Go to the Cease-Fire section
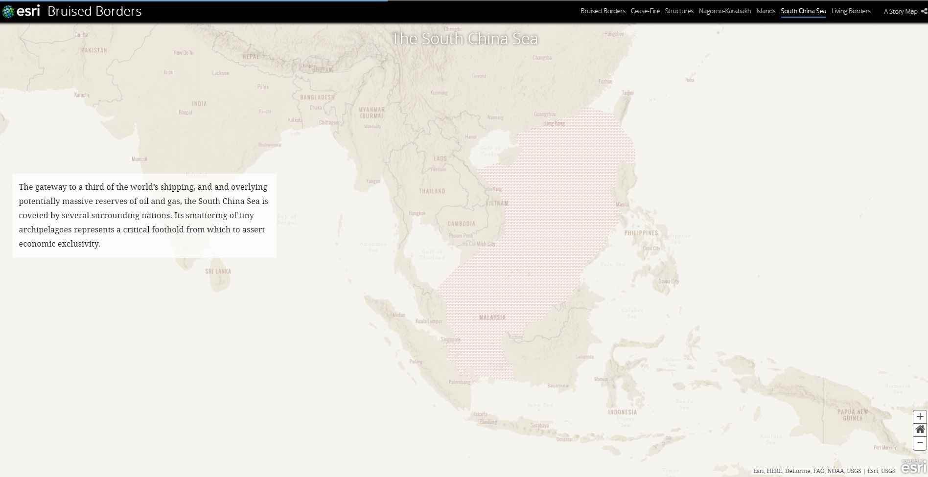Image resolution: width=928 pixels, height=477 pixels. point(645,11)
